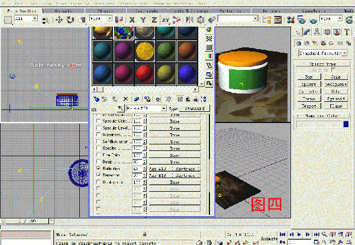Pick material from object with eyedropper
The height and width of the screenshot is (245, 355).
tap(121, 108)
